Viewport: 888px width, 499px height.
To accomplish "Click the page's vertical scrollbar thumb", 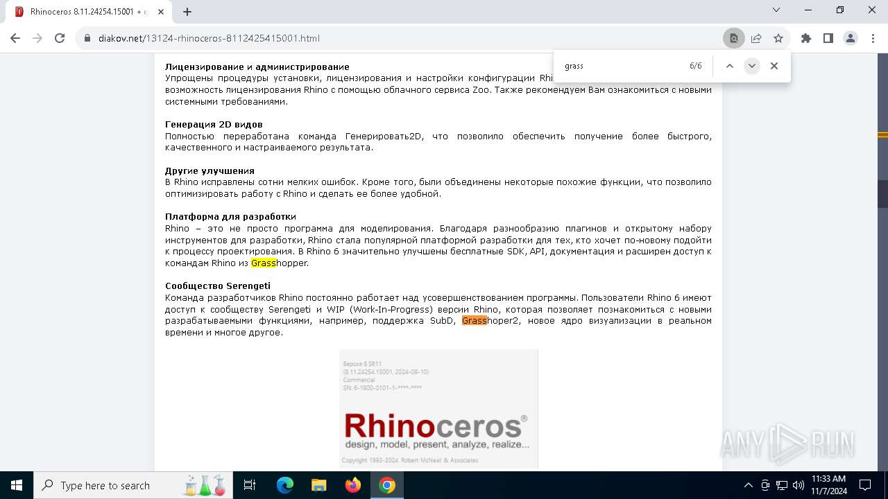I will point(882,193).
